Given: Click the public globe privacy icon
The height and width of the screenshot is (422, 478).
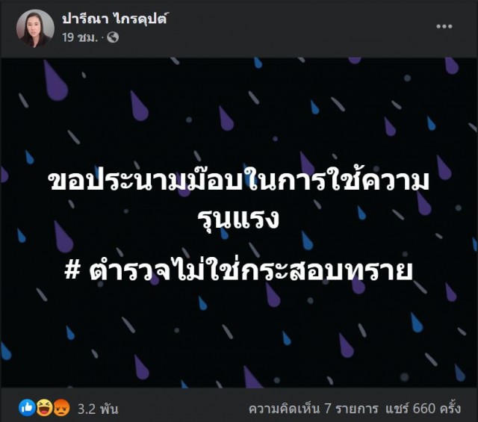Looking at the screenshot, I should pos(113,37).
